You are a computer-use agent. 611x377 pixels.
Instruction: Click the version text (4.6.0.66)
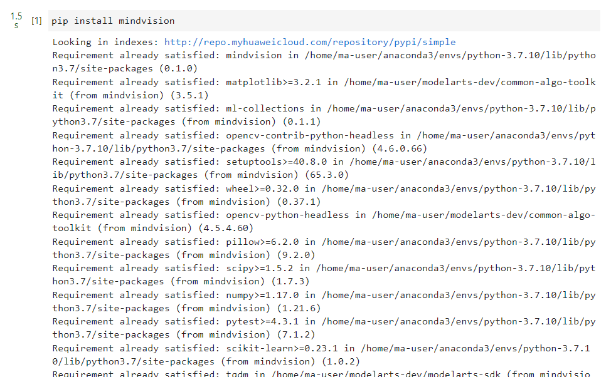click(400, 148)
